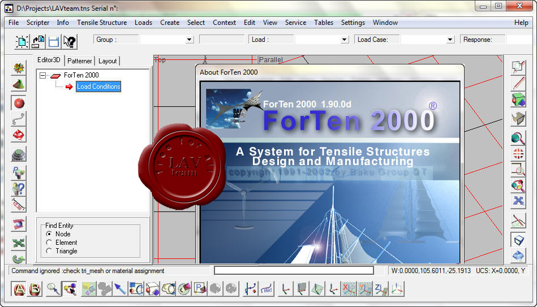Click the red letter B icon at bottom
The image size is (537, 307).
(x=35, y=289)
